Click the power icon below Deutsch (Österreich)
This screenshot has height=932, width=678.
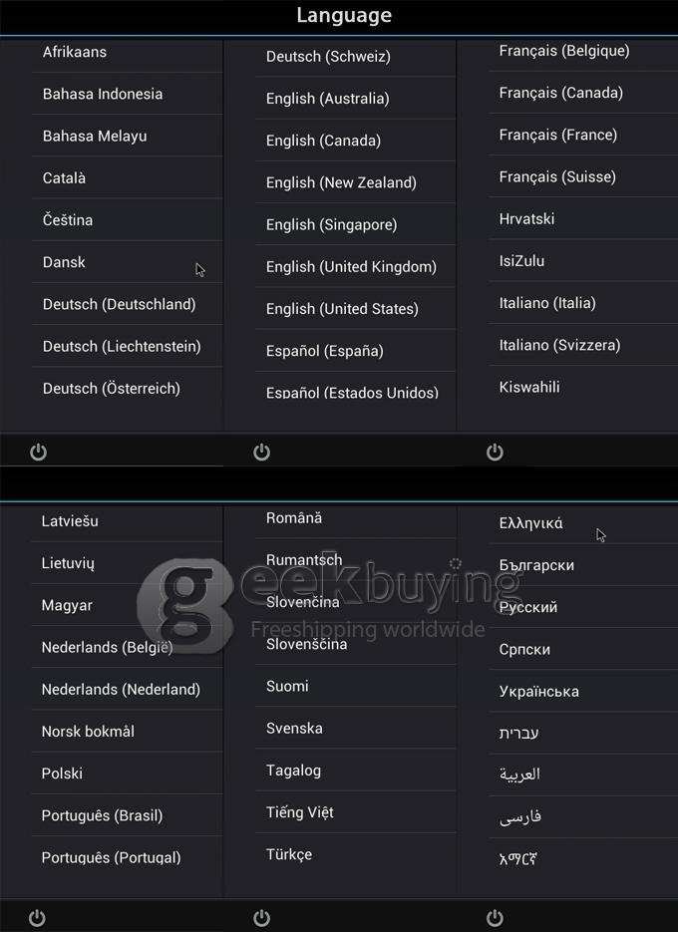[38, 452]
